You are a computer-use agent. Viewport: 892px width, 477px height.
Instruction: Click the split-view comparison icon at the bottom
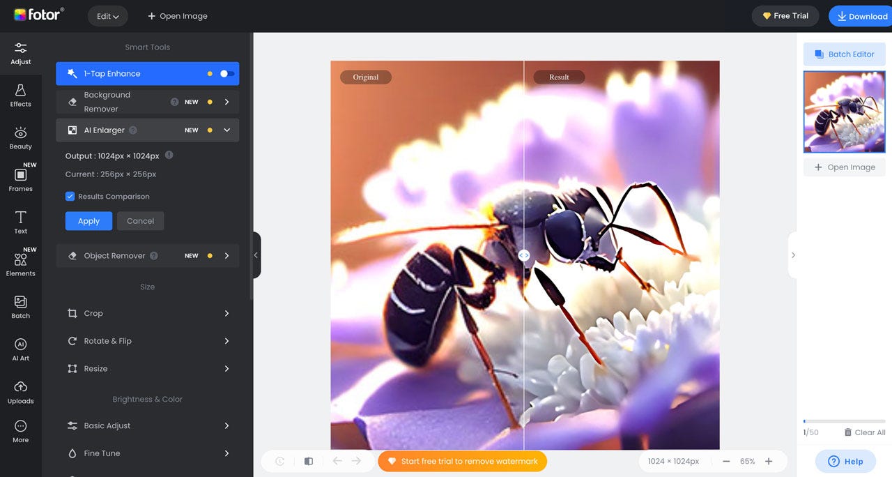tap(308, 461)
